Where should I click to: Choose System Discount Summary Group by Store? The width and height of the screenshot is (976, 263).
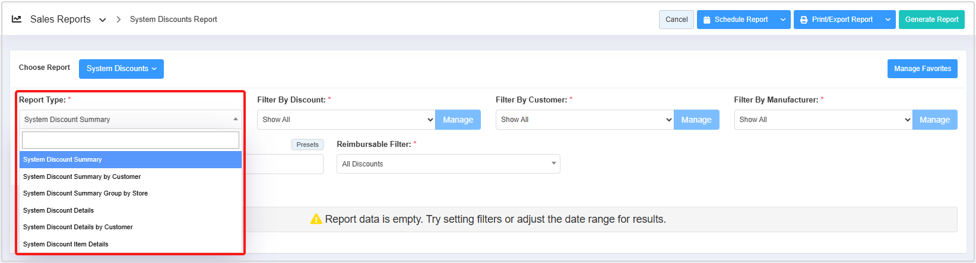[x=85, y=193]
